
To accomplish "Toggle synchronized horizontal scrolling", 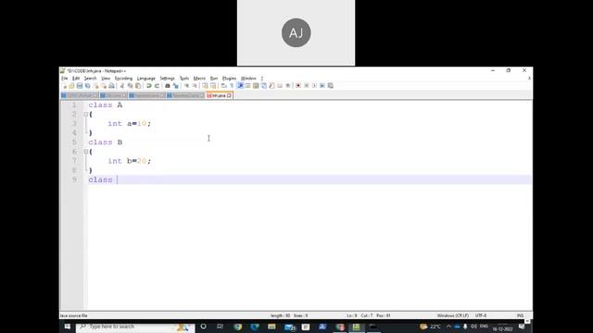I will 213,86.
